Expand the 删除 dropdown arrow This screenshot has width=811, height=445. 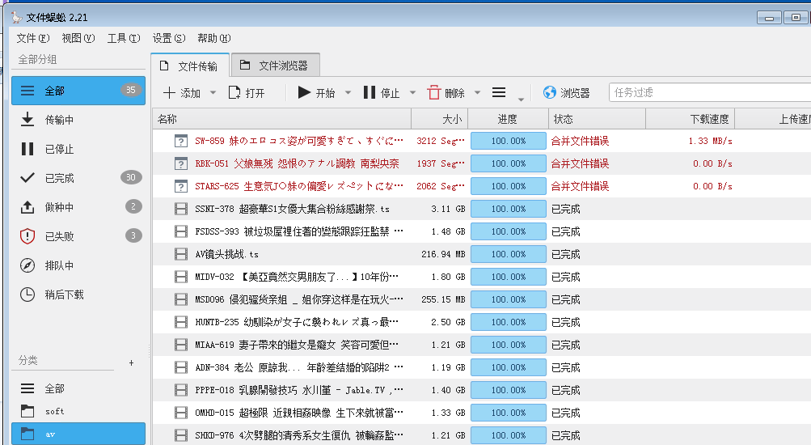point(477,93)
